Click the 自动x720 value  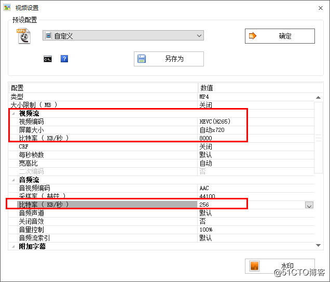pos(212,130)
